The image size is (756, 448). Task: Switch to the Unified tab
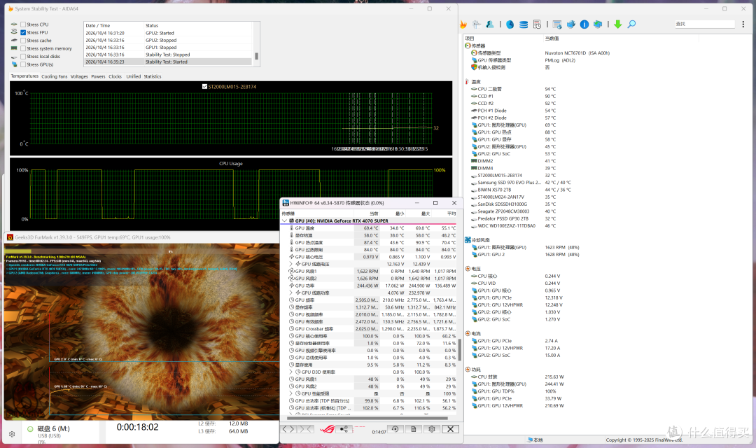coord(134,77)
